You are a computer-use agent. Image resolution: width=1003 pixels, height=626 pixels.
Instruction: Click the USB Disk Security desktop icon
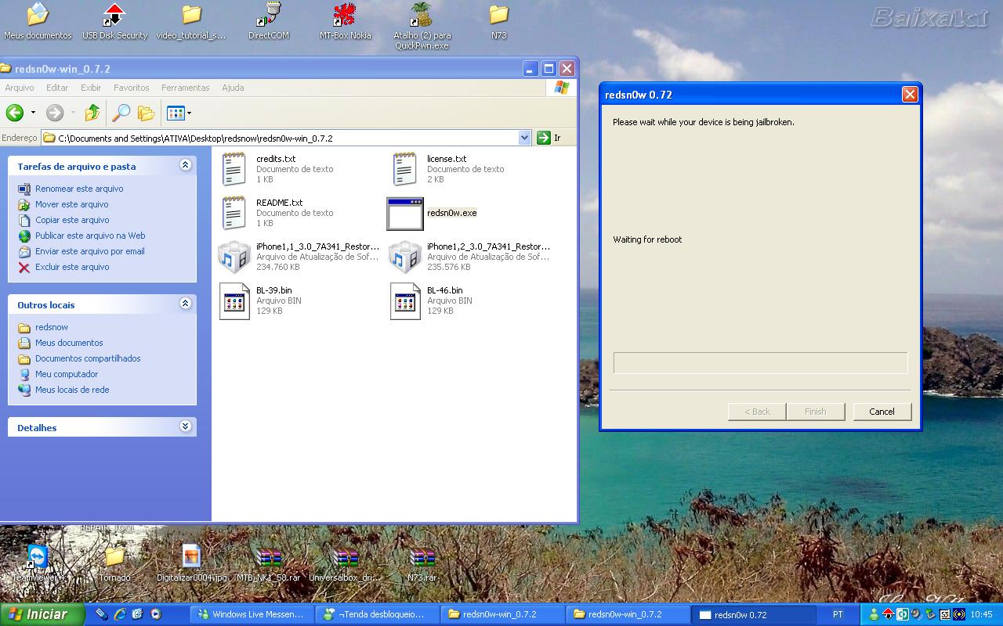114,15
